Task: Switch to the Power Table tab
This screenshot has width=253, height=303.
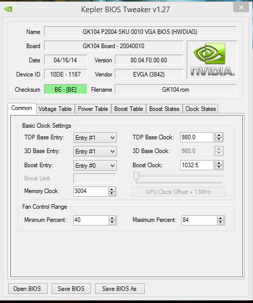Action: (93, 109)
